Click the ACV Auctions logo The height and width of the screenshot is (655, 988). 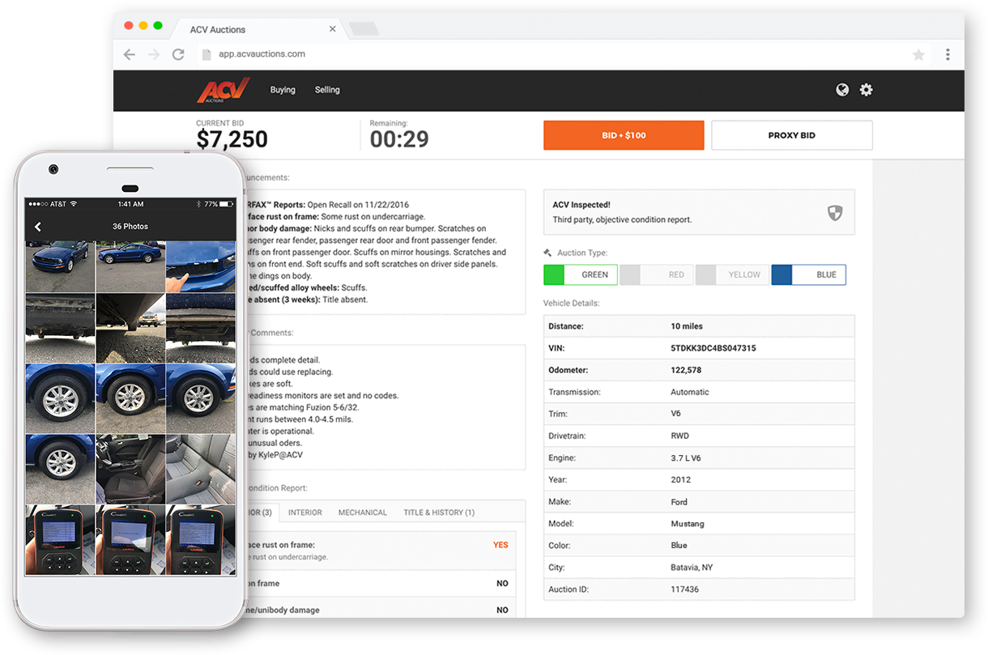223,89
